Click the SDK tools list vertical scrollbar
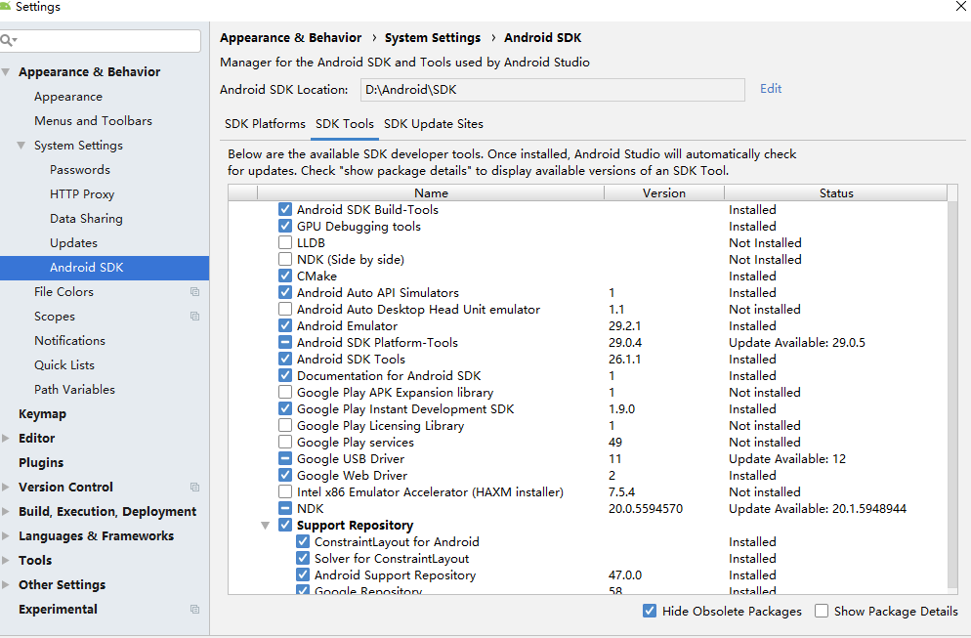 [x=952, y=391]
